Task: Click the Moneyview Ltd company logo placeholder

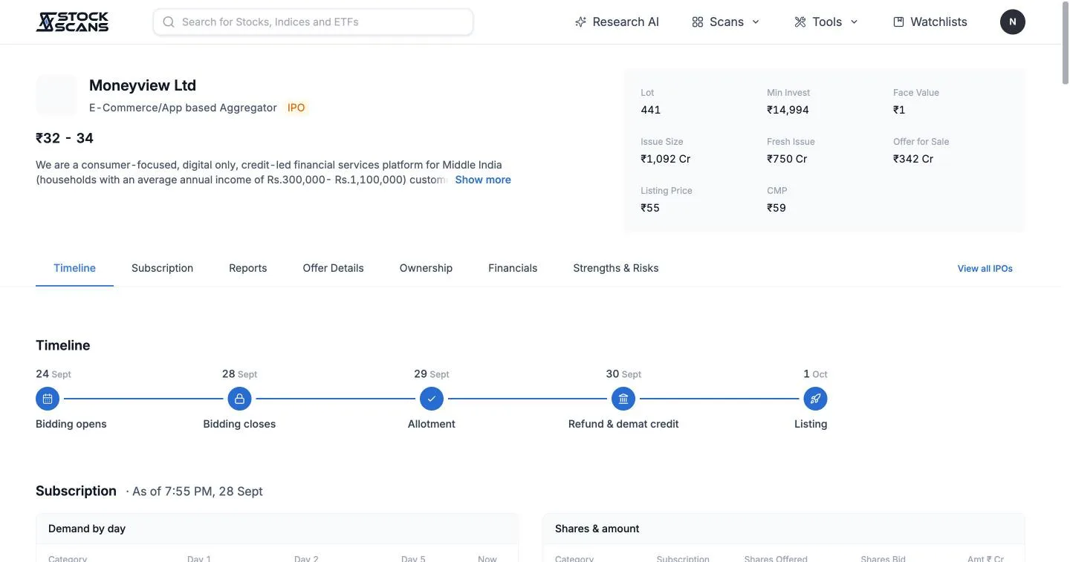Action: coord(56,95)
